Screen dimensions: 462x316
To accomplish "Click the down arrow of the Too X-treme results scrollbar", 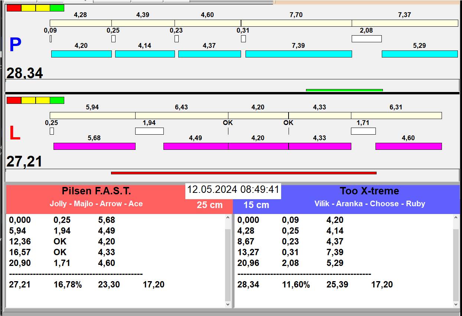I will [456, 304].
